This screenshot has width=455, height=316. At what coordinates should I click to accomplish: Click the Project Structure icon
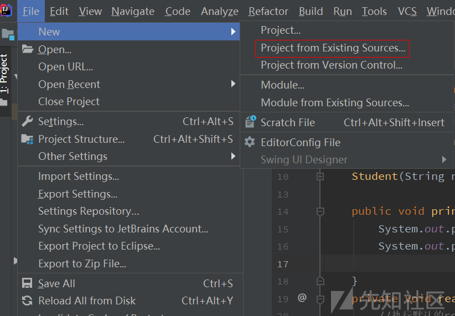coord(27,139)
